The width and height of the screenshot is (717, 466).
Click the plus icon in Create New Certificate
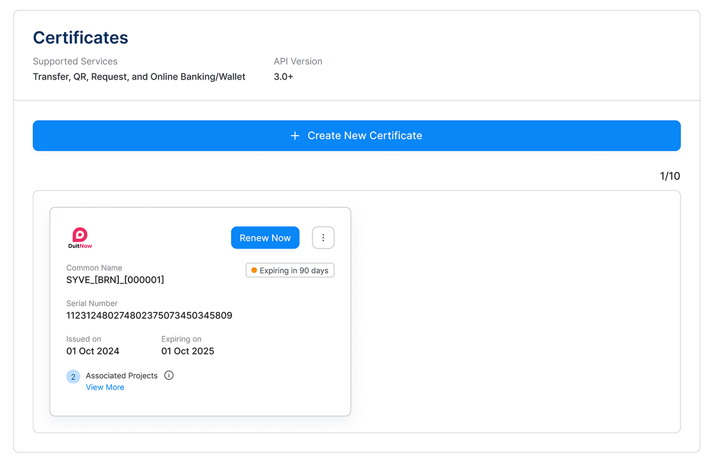click(295, 136)
